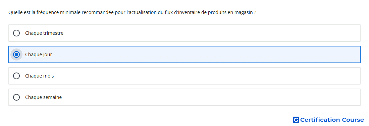Click the word "magasin" ending the question
The width and height of the screenshot is (369, 126).
tap(243, 12)
